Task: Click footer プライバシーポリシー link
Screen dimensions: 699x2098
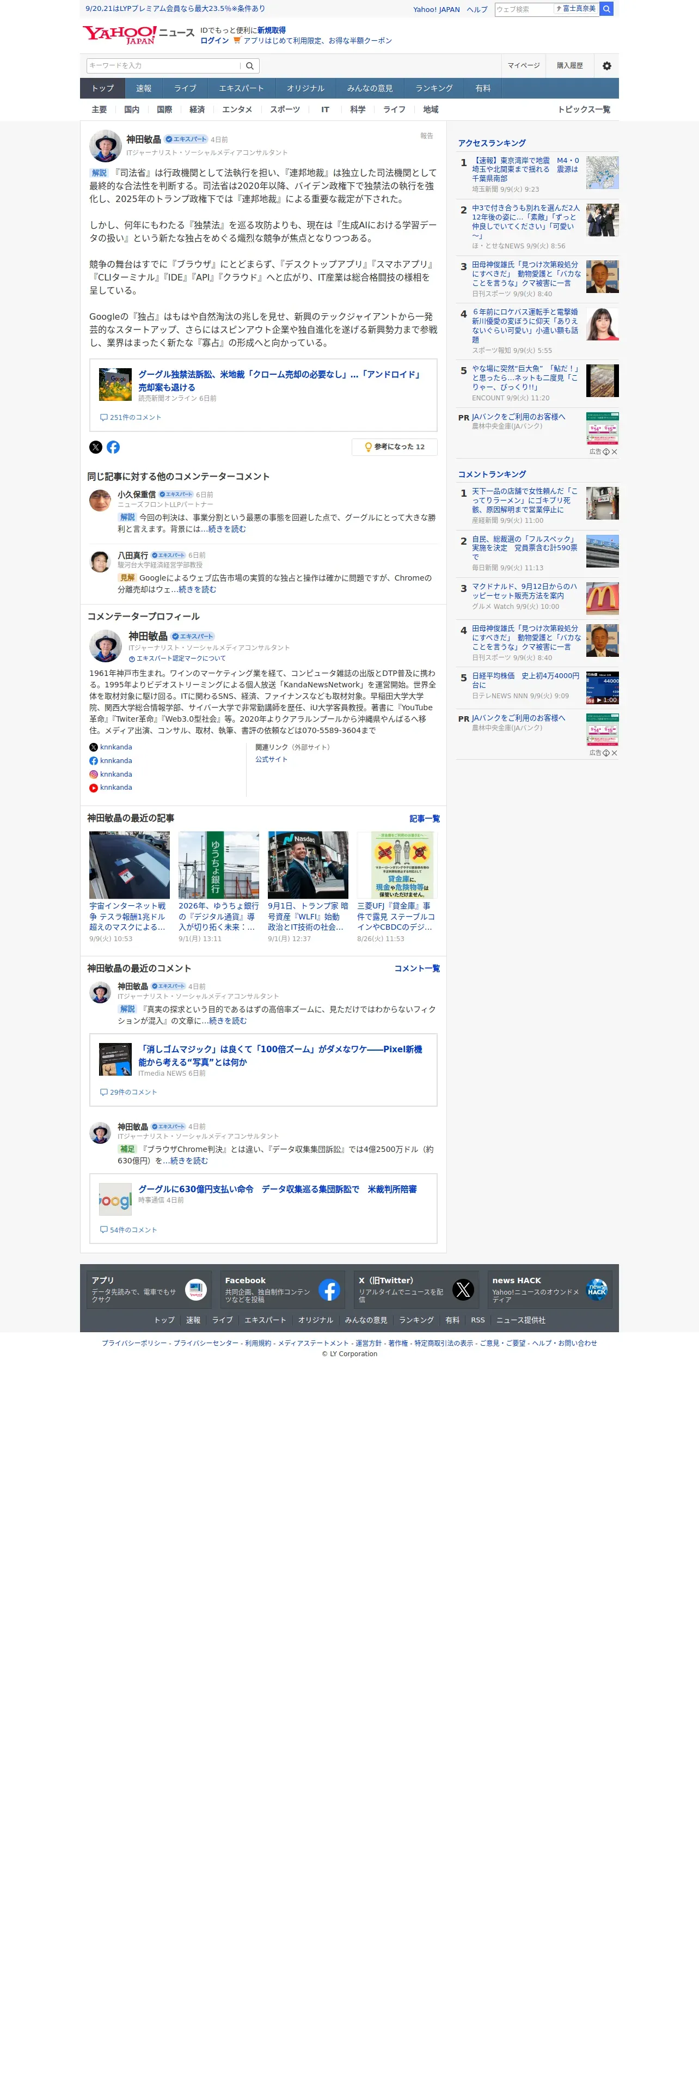Action: coord(134,1344)
